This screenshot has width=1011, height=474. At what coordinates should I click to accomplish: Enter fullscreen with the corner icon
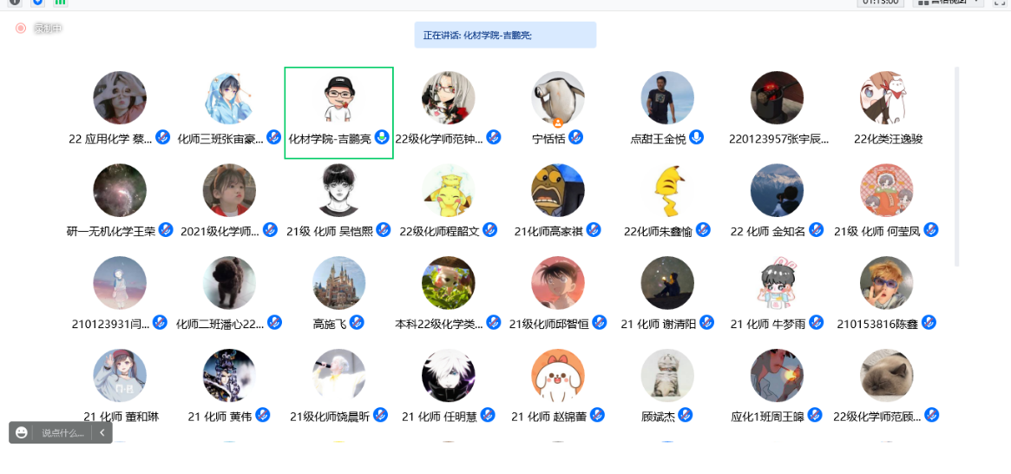(1000, 2)
